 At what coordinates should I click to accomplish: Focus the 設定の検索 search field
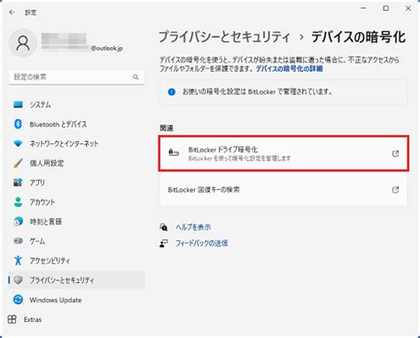tap(77, 77)
